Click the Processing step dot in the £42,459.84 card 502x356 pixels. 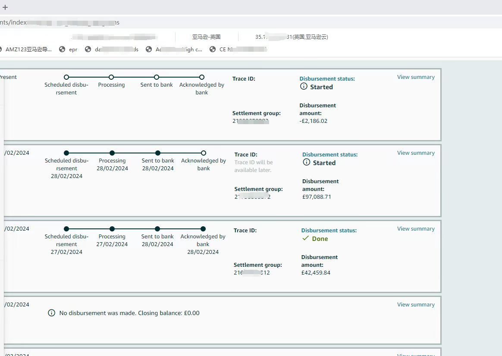point(112,229)
